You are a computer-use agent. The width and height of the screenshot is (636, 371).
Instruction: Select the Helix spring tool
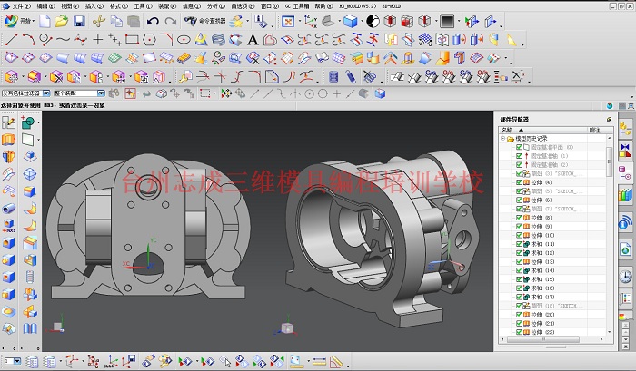(x=218, y=40)
